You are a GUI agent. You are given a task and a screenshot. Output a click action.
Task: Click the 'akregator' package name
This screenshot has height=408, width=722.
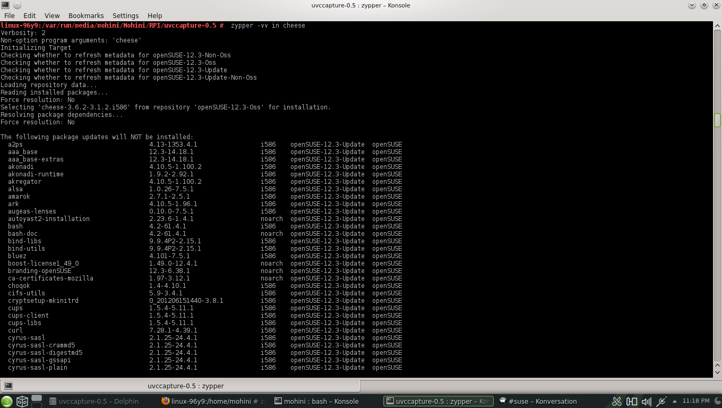(x=24, y=182)
